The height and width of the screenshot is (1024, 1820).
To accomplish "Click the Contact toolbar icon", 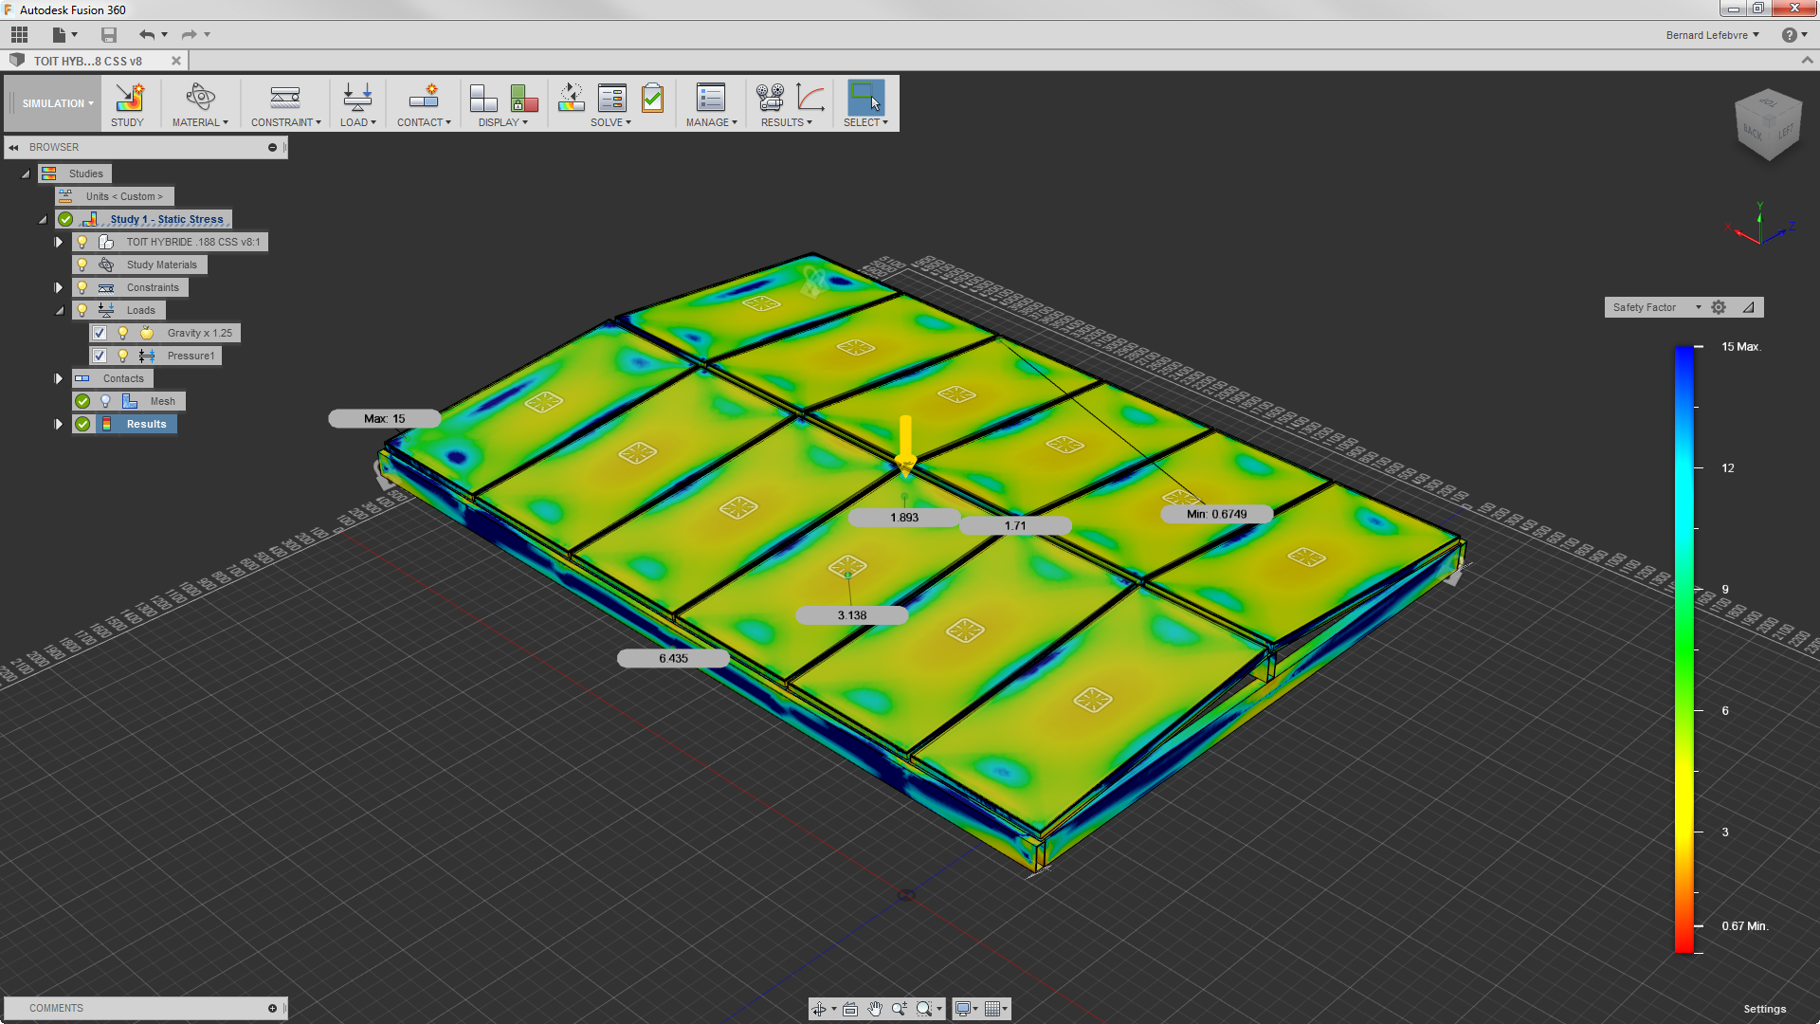I will (x=424, y=98).
